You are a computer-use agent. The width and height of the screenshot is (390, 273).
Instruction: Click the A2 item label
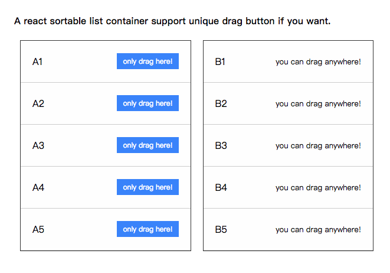[x=38, y=103]
